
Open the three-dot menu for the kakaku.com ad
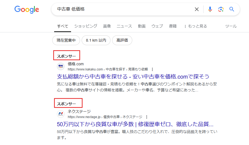pos(152,69)
